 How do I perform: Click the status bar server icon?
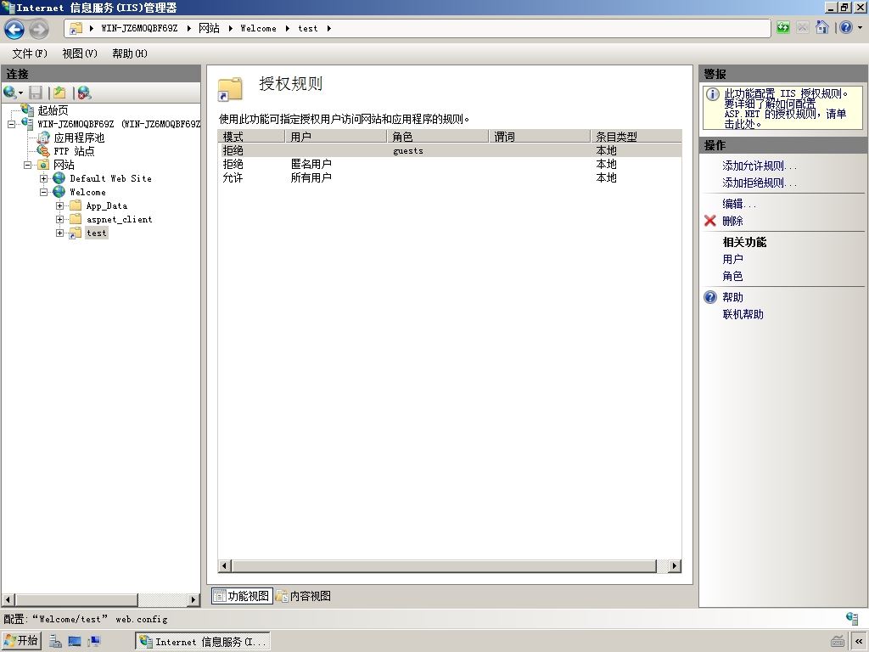tap(852, 618)
